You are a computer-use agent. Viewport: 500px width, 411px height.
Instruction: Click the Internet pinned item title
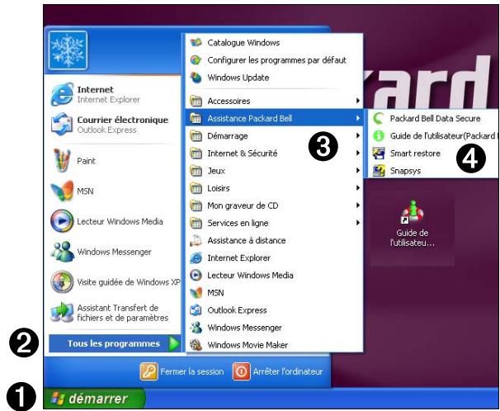pos(96,90)
